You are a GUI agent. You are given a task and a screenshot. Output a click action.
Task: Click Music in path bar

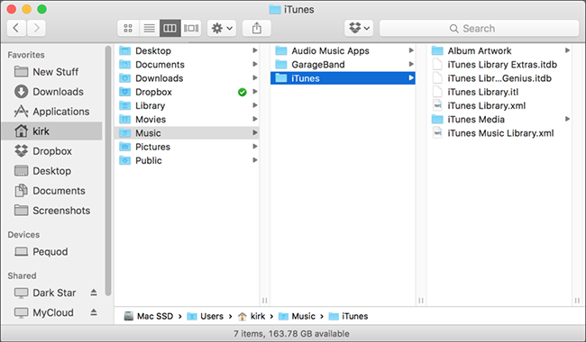(x=298, y=316)
